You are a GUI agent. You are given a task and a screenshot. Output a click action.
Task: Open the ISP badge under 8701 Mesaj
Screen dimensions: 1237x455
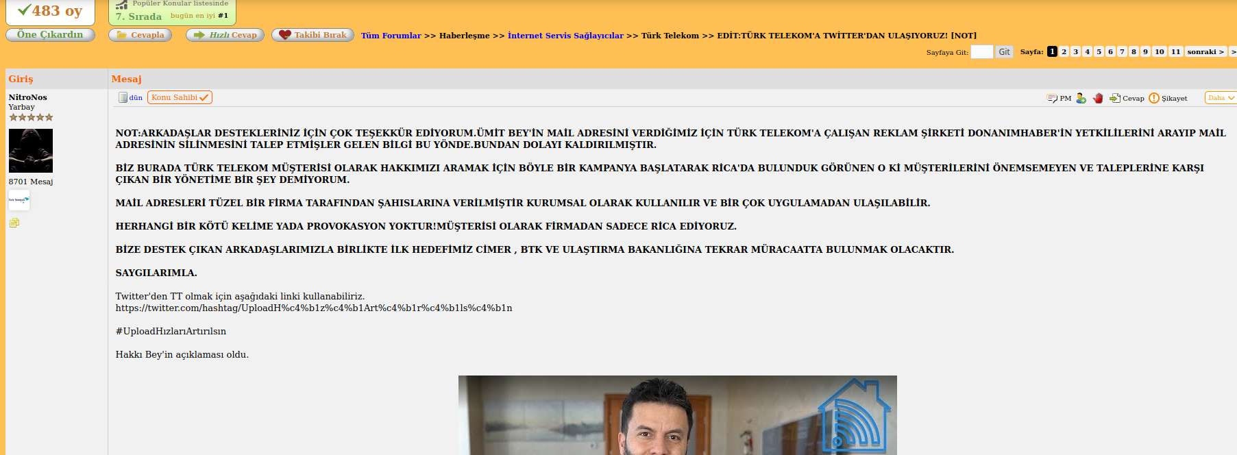click(19, 200)
